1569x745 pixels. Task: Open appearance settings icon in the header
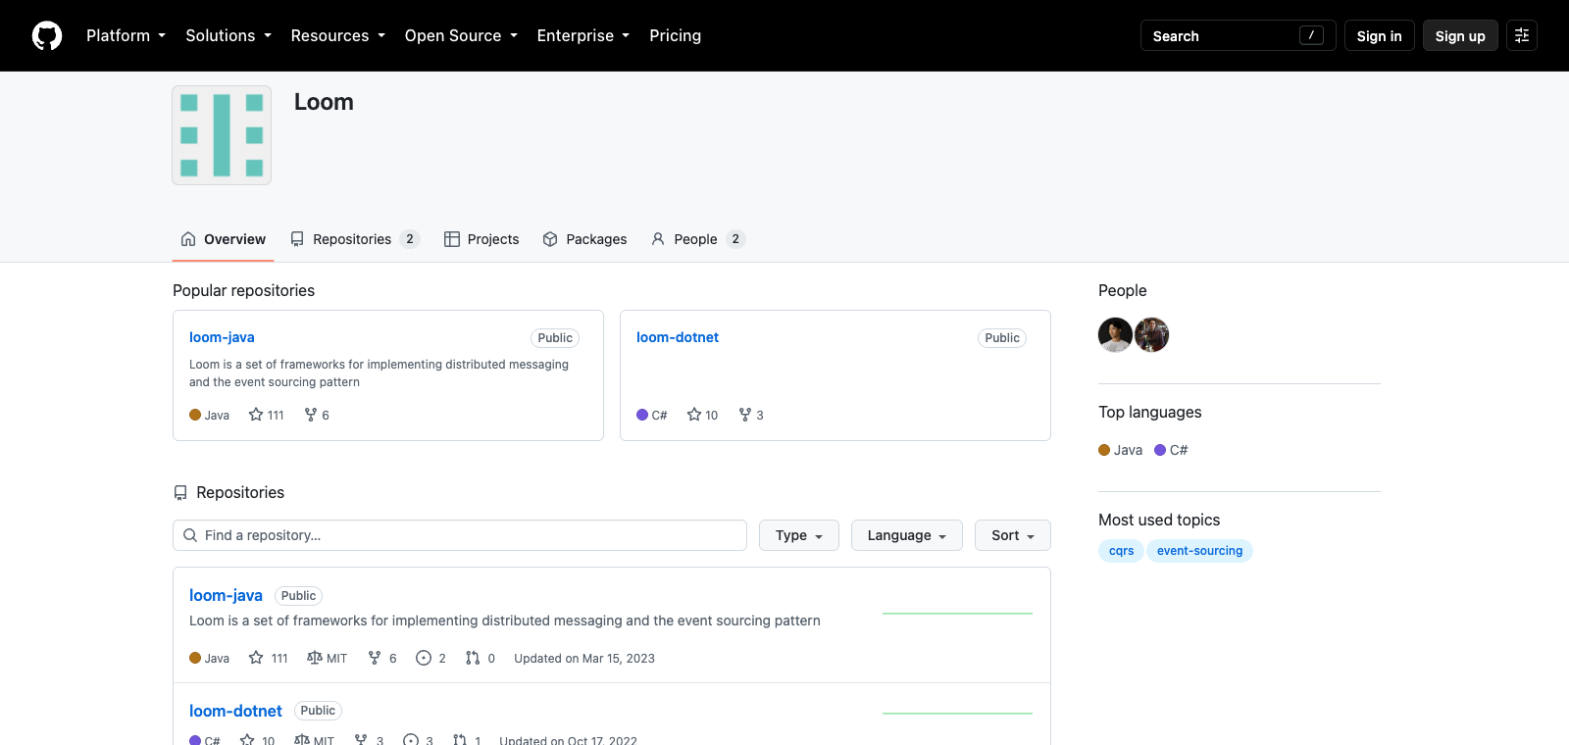point(1522,35)
